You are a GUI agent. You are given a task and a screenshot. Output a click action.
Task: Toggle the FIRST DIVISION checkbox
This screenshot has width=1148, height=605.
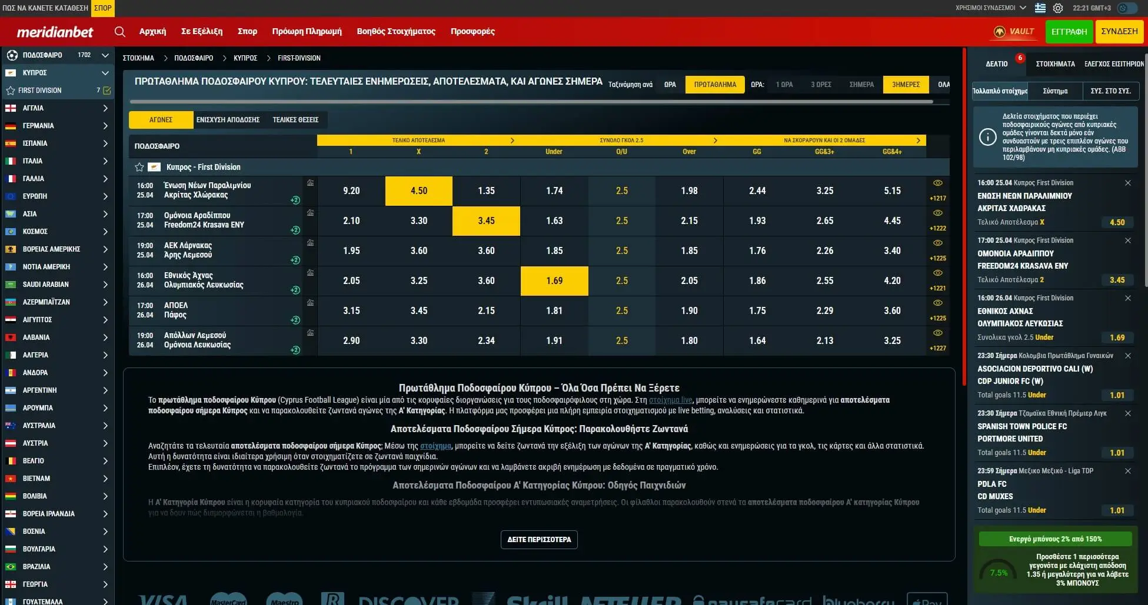pos(107,91)
